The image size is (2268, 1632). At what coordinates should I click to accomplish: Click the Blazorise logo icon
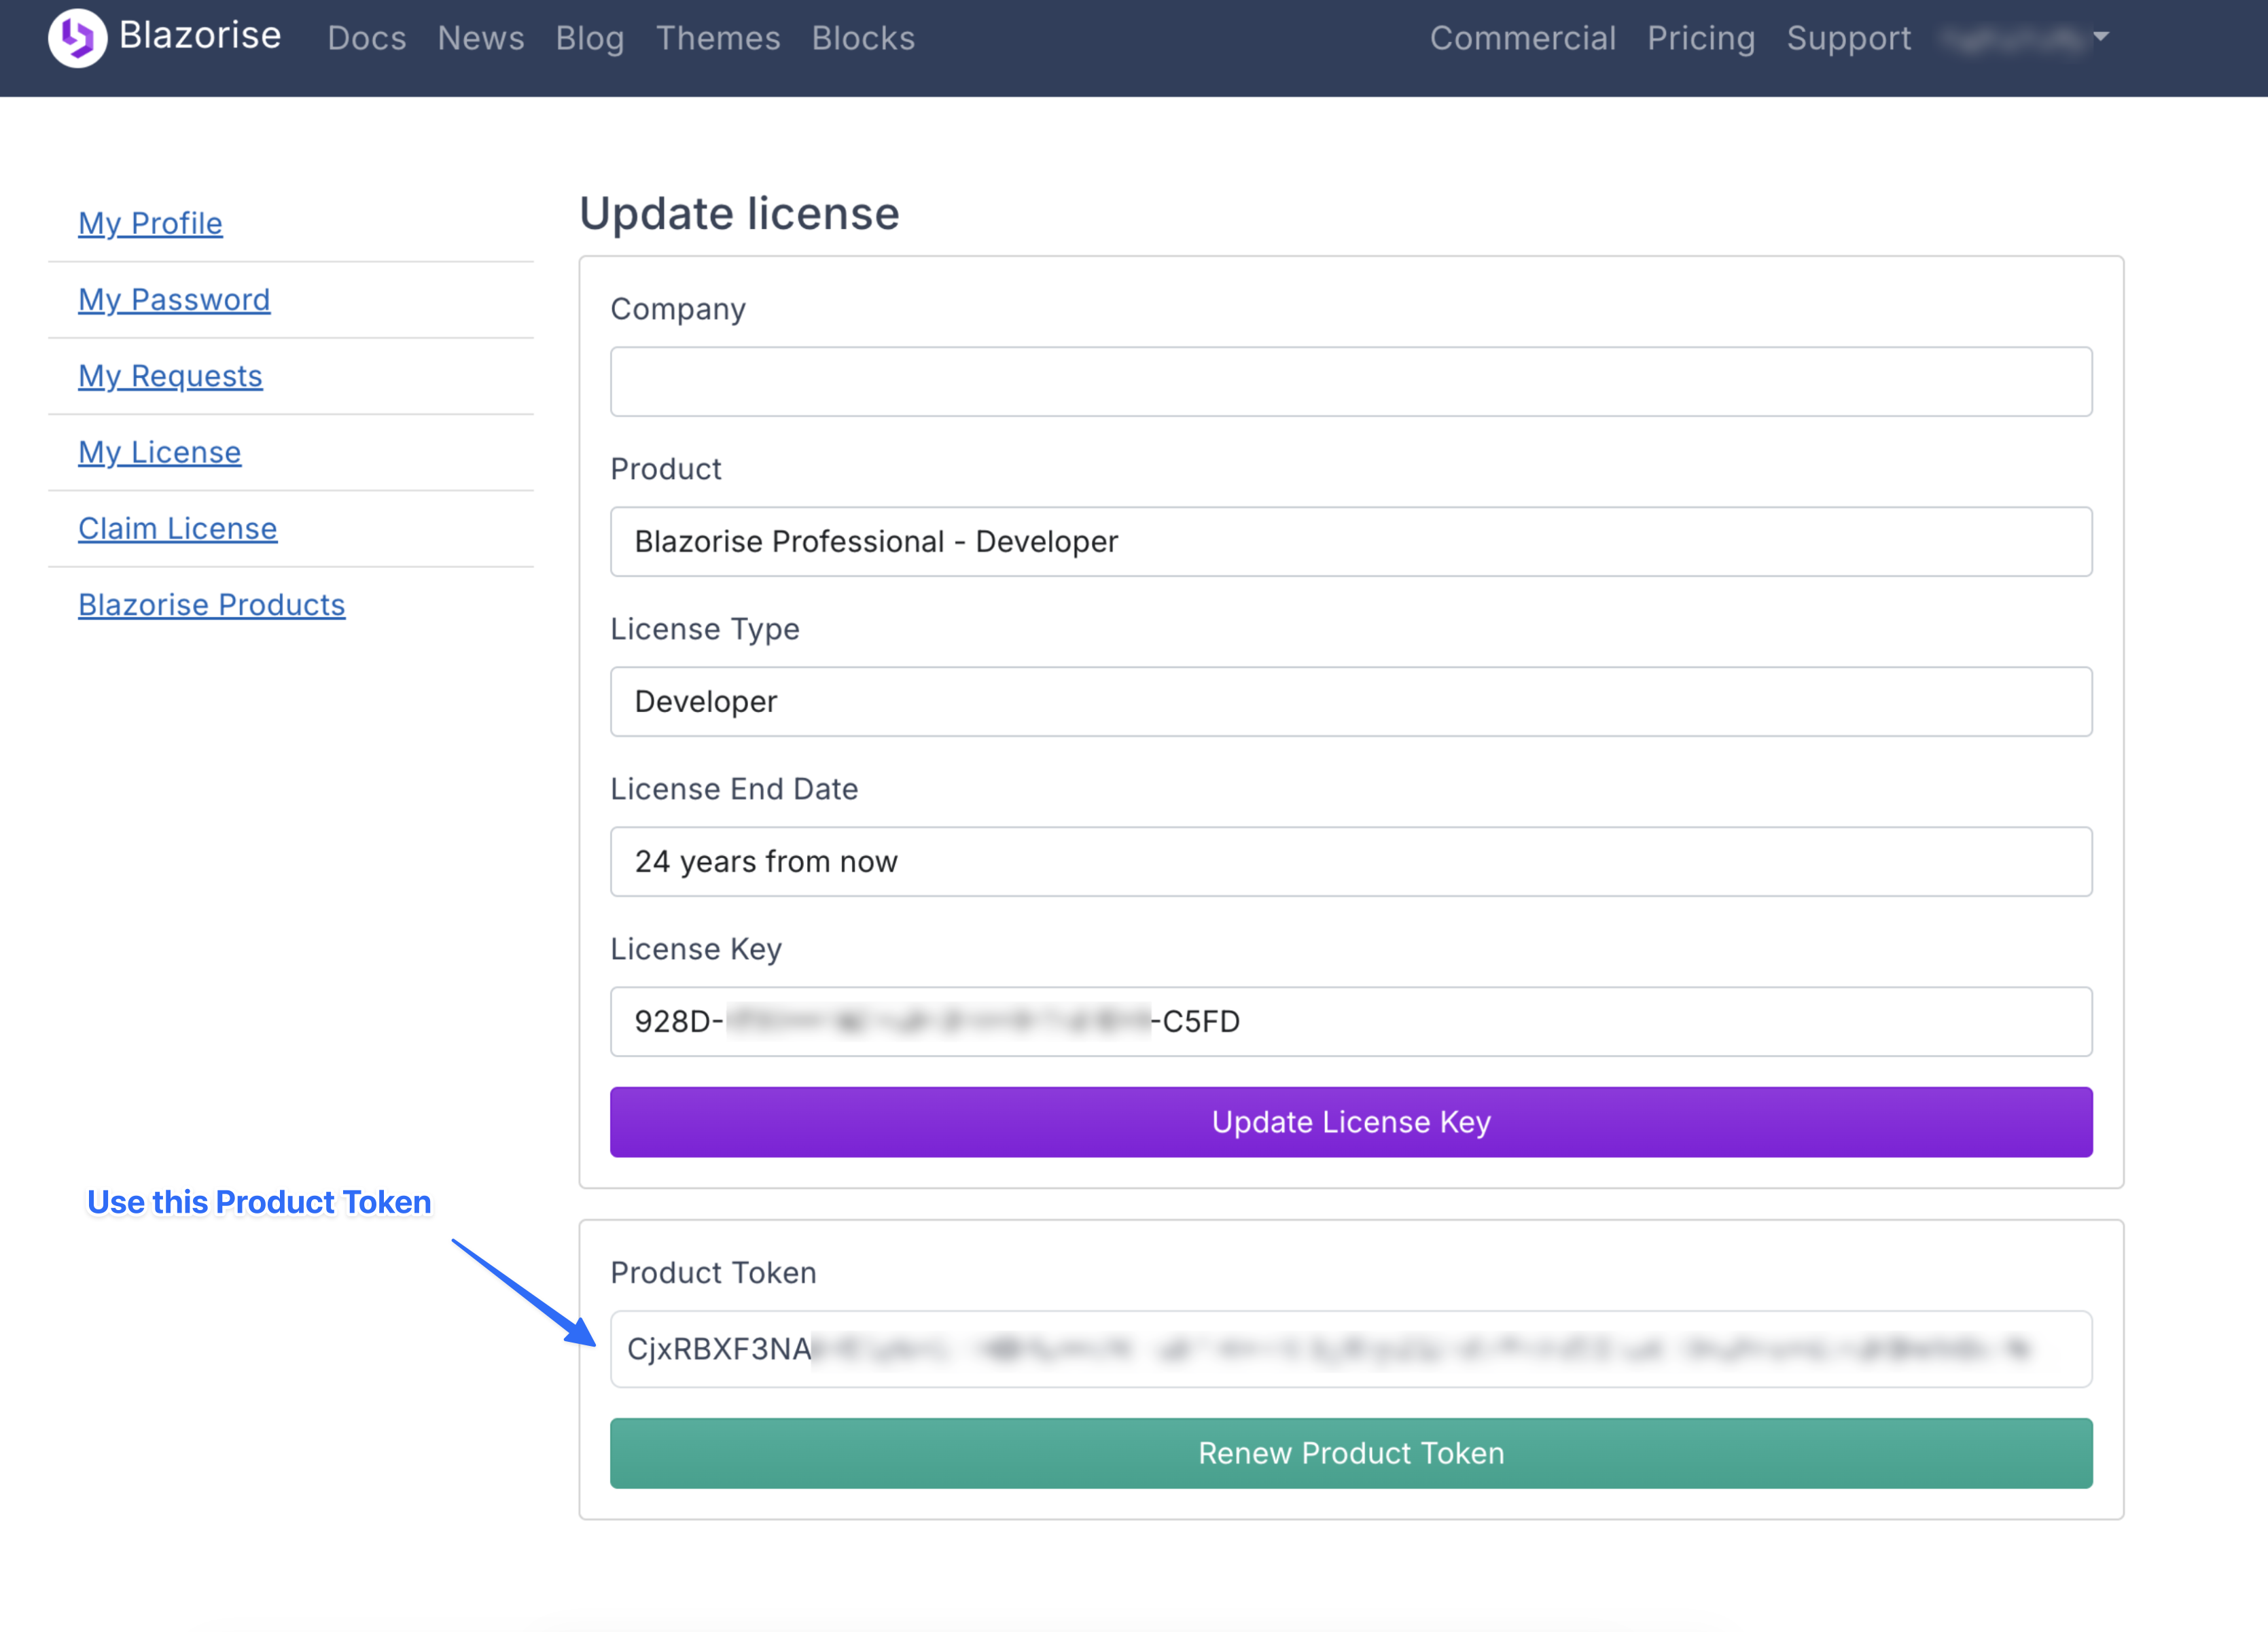[77, 38]
